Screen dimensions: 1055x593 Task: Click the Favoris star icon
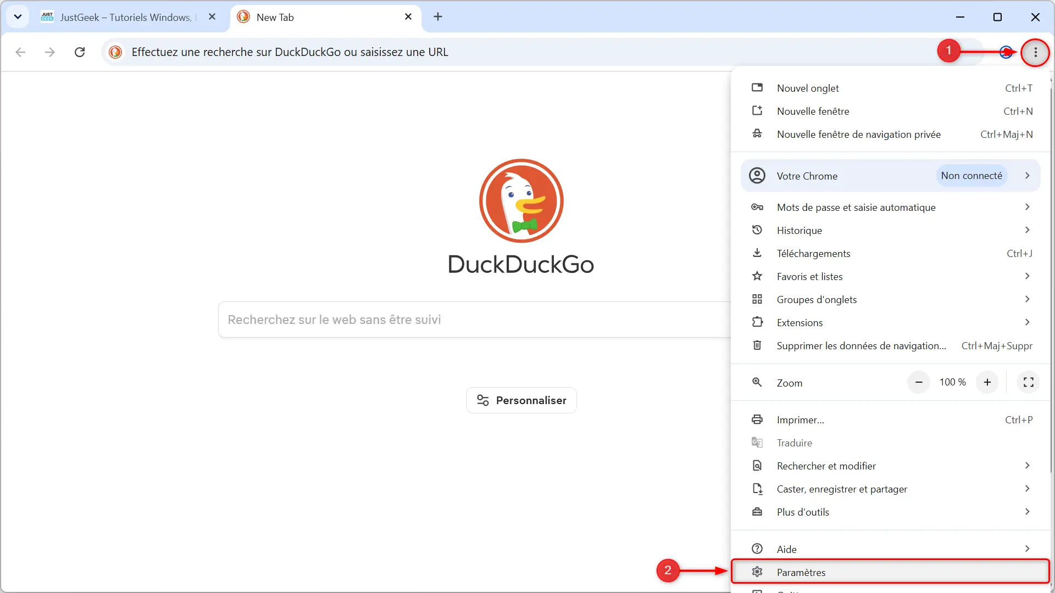(757, 276)
